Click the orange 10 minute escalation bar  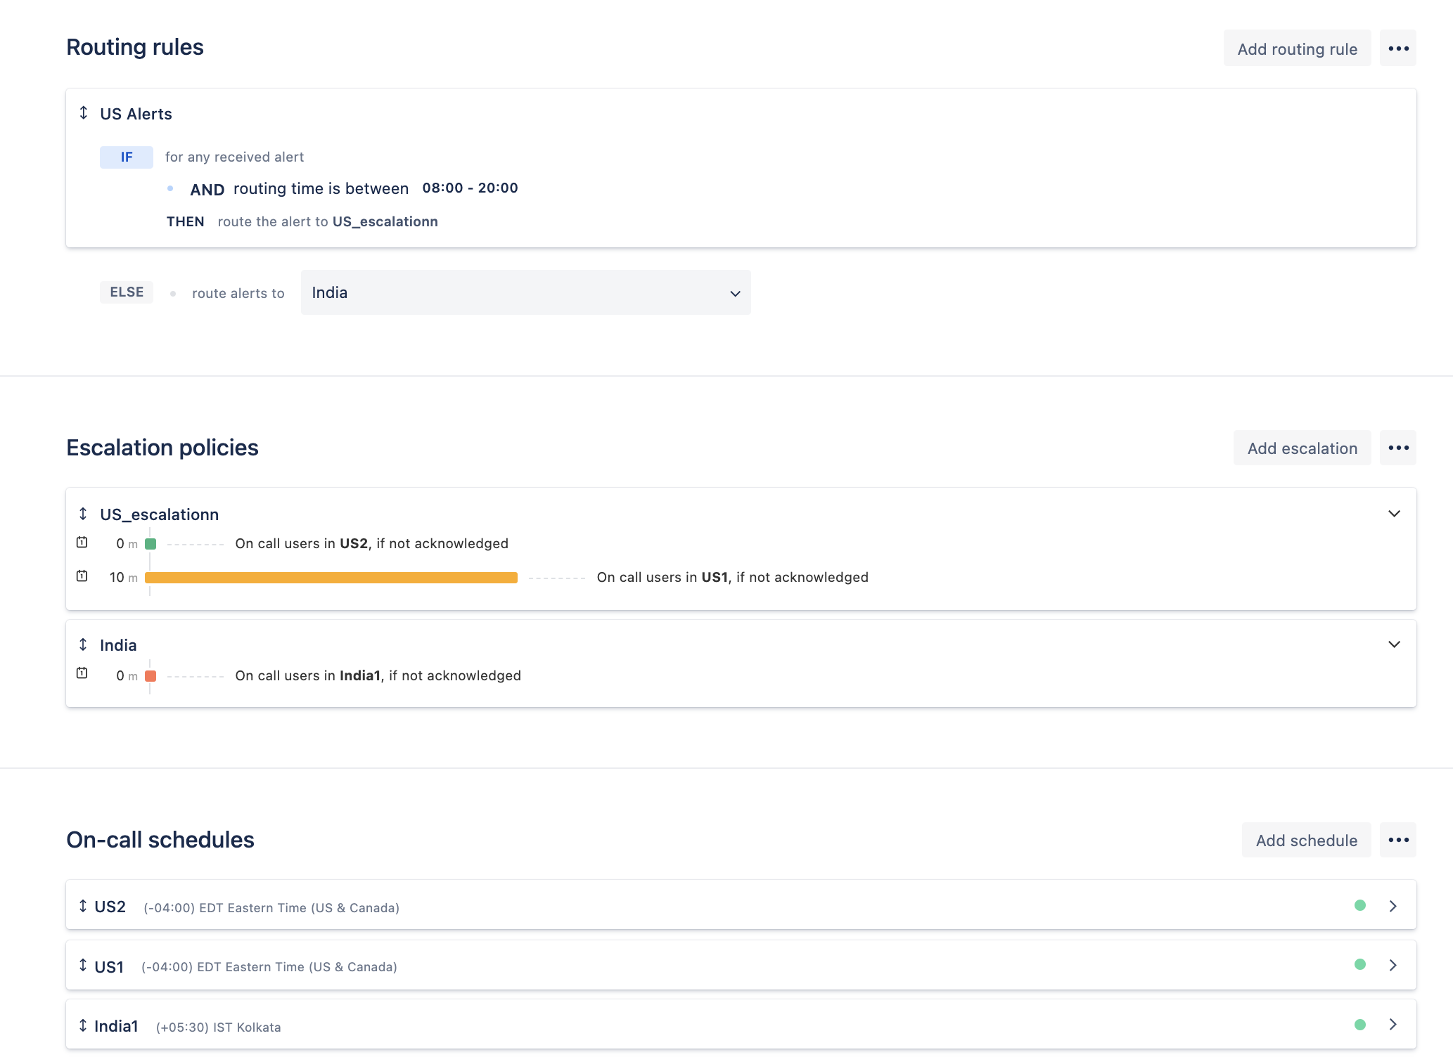(x=331, y=578)
